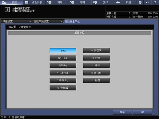Choose the B 书本-kg unit
Image resolution: width=159 pixels, height=119 pixels.
click(63, 80)
